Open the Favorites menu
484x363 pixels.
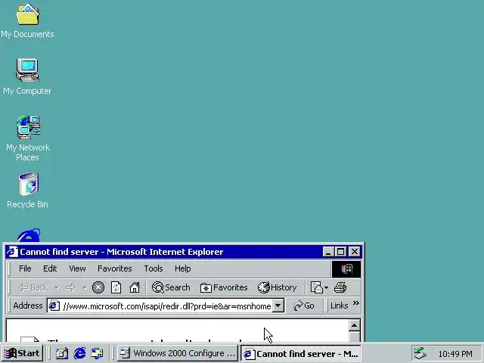(114, 268)
